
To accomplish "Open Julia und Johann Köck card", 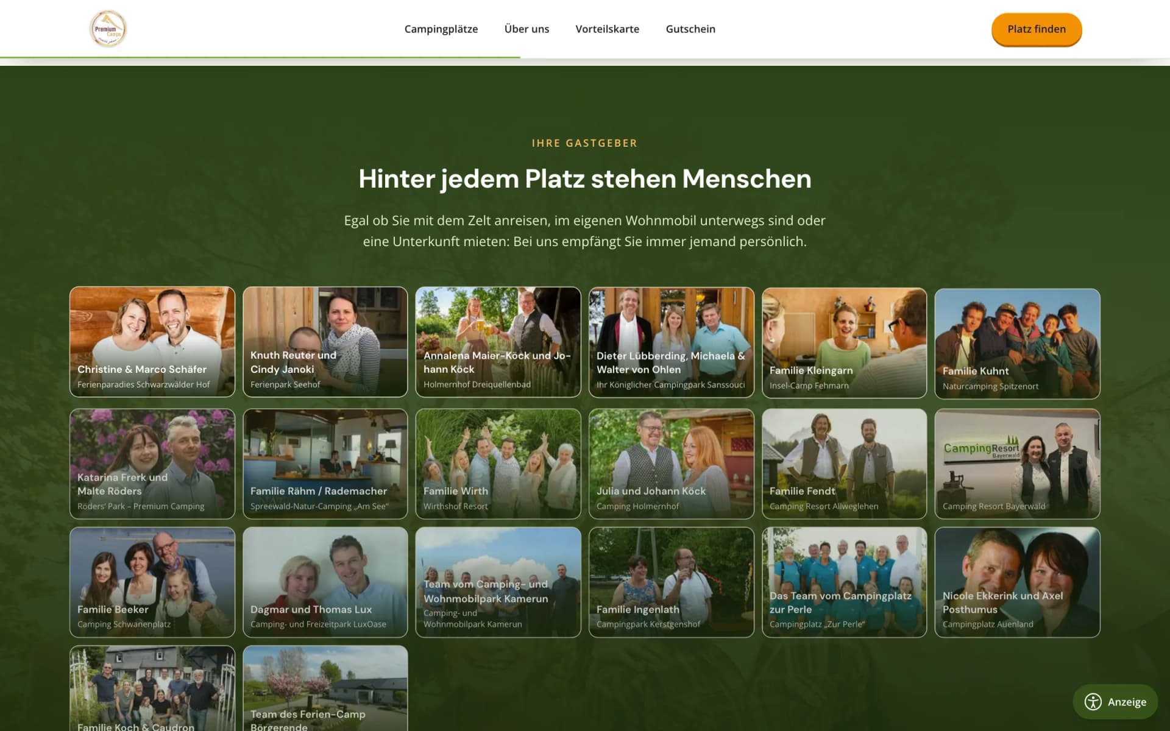I will [672, 464].
